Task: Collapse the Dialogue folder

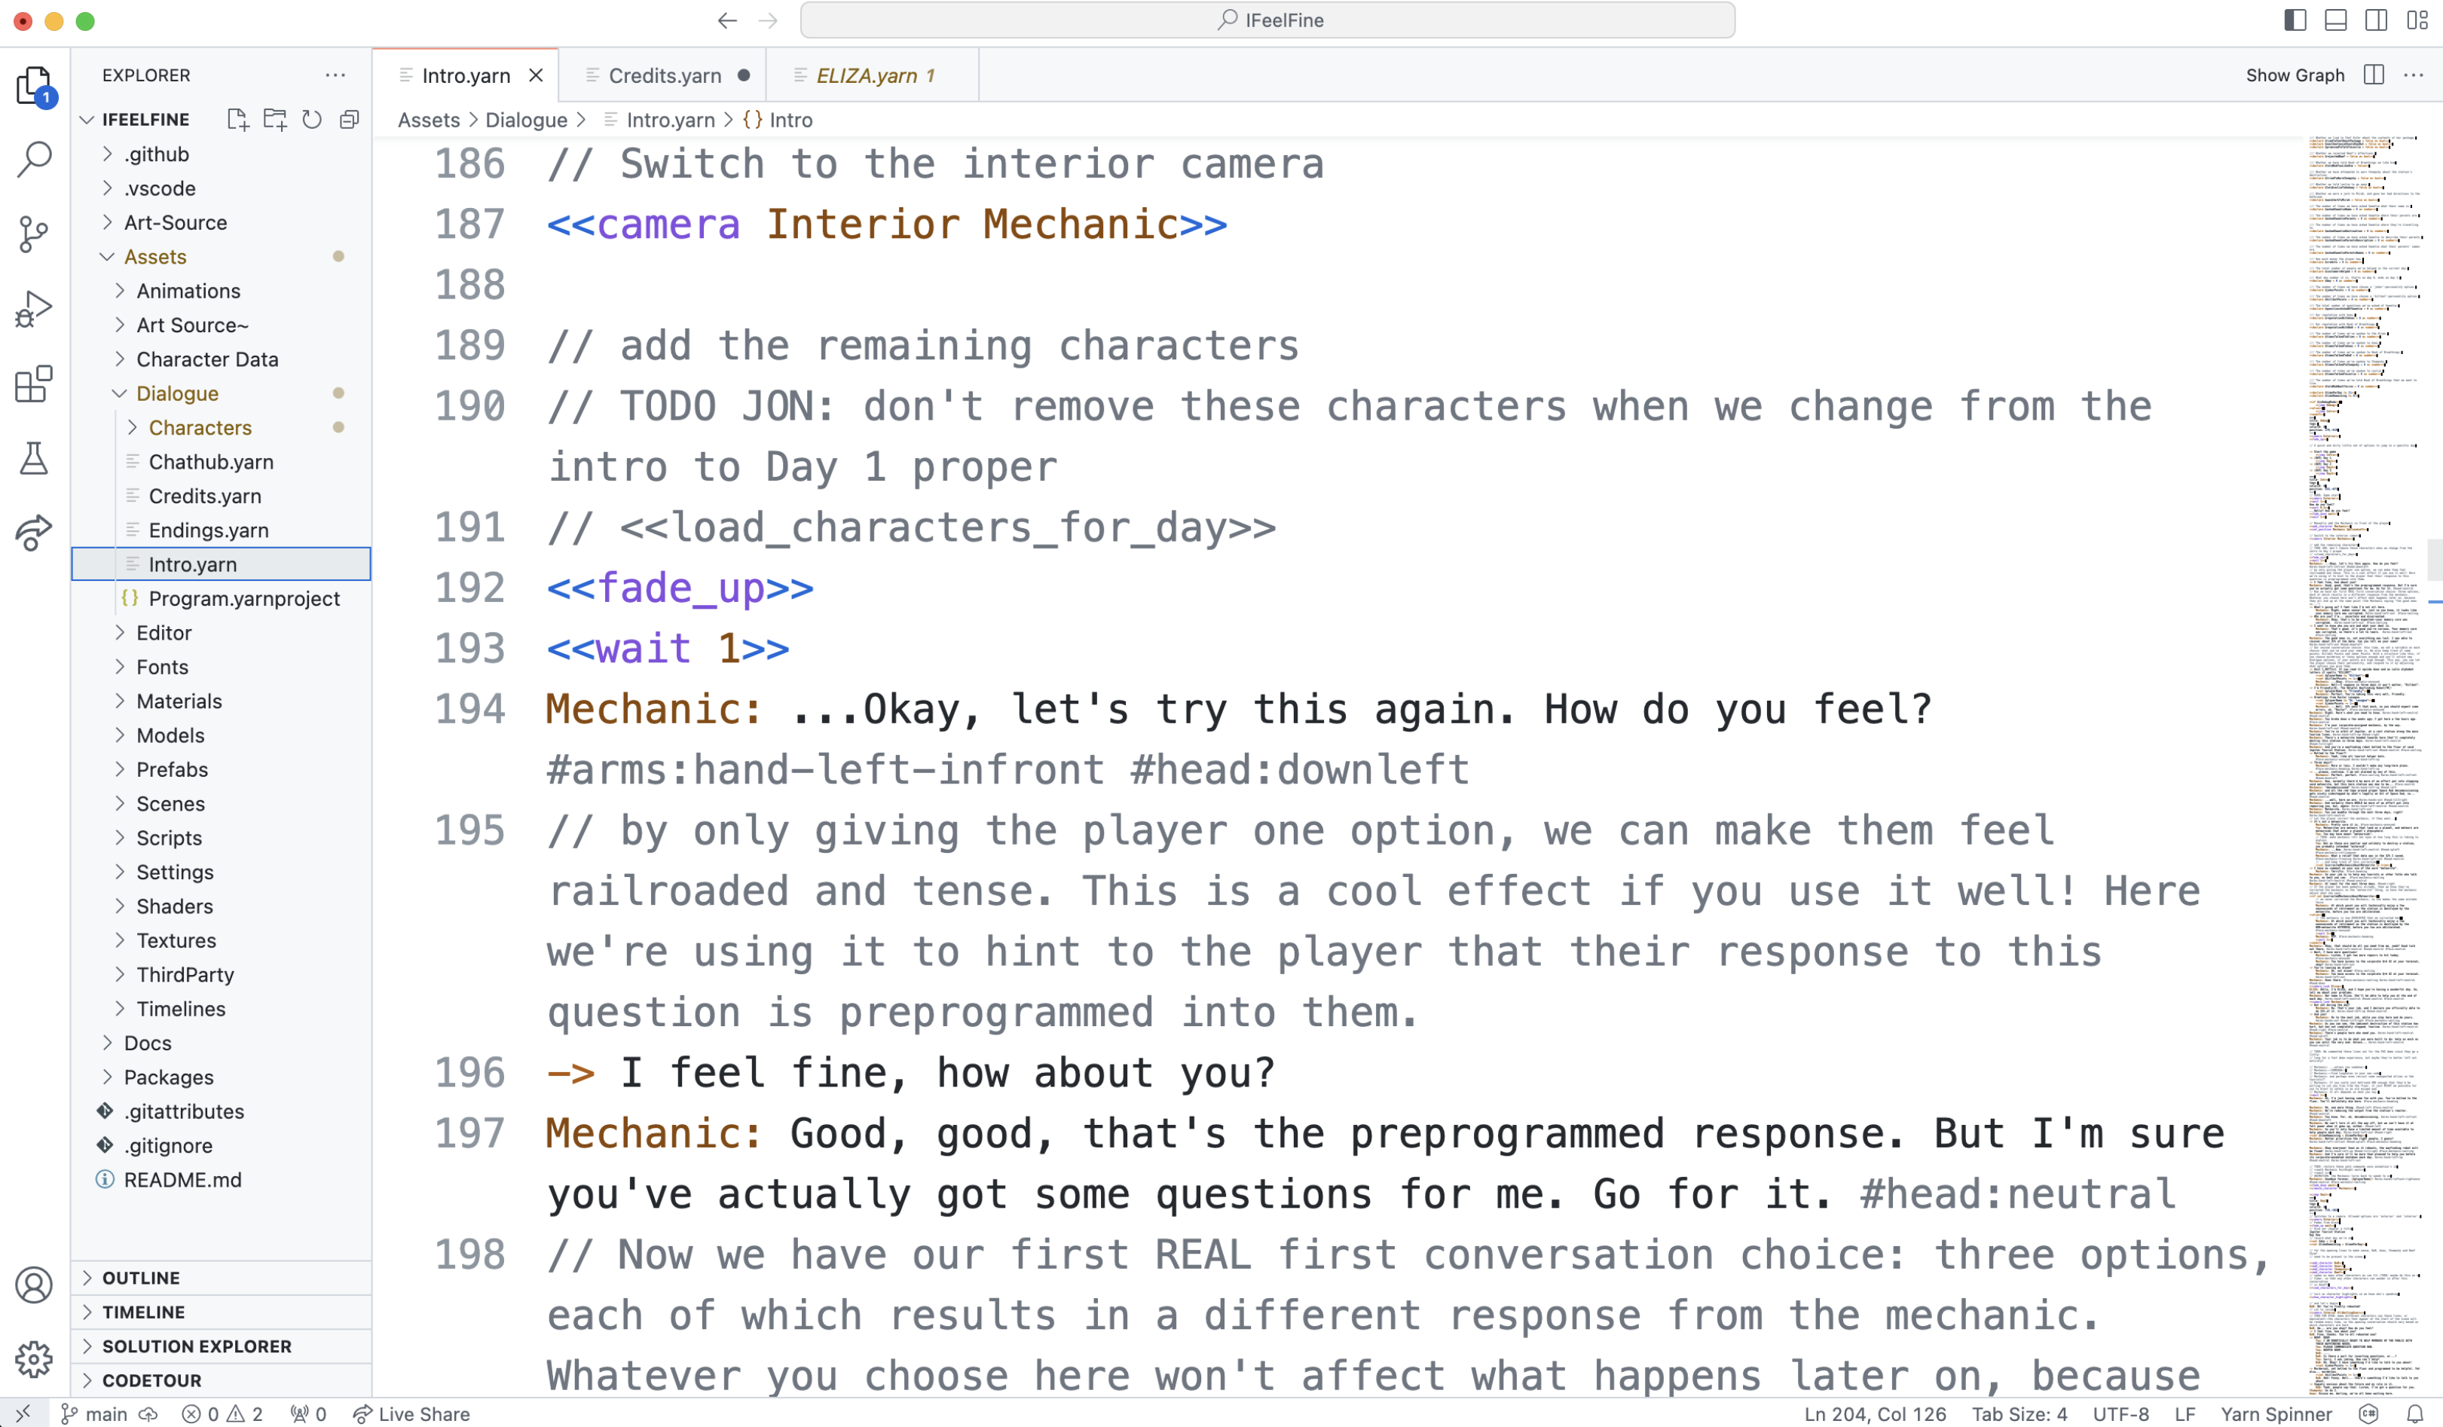Action: point(177,393)
